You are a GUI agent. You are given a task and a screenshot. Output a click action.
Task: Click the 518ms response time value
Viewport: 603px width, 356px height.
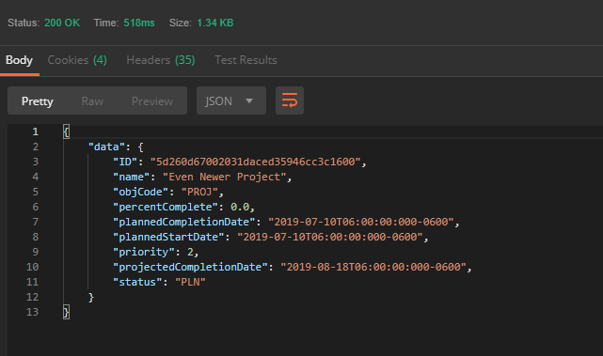click(x=139, y=23)
